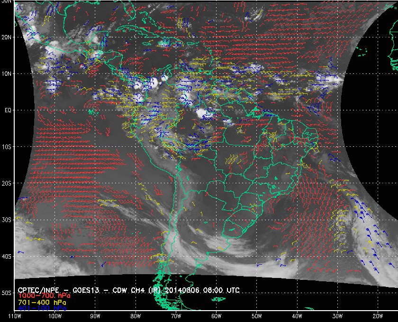Image resolution: width=398 pixels, height=322 pixels.
Task: Select the 60W longitude label
Action: point(216,316)
